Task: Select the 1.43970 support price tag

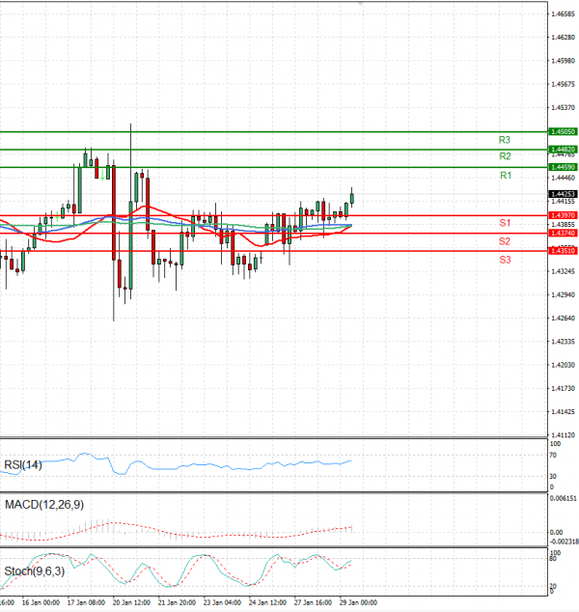Action: pos(563,215)
